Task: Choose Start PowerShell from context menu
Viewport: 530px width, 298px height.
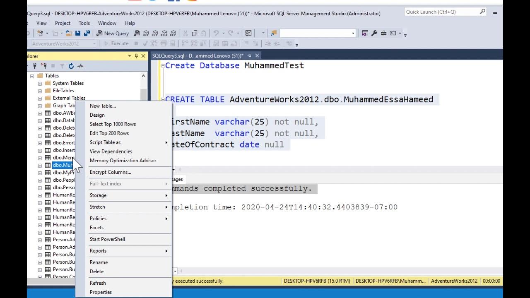Action: 107,239
